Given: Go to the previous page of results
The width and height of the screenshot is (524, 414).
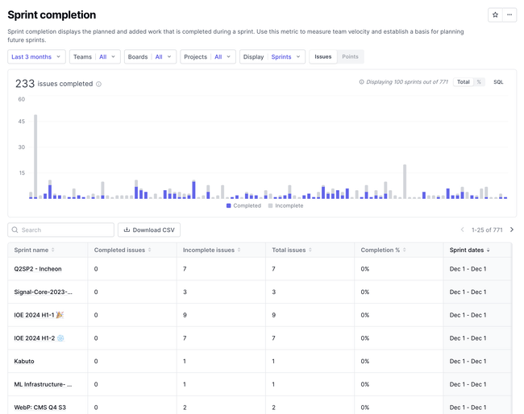Looking at the screenshot, I should 463,230.
